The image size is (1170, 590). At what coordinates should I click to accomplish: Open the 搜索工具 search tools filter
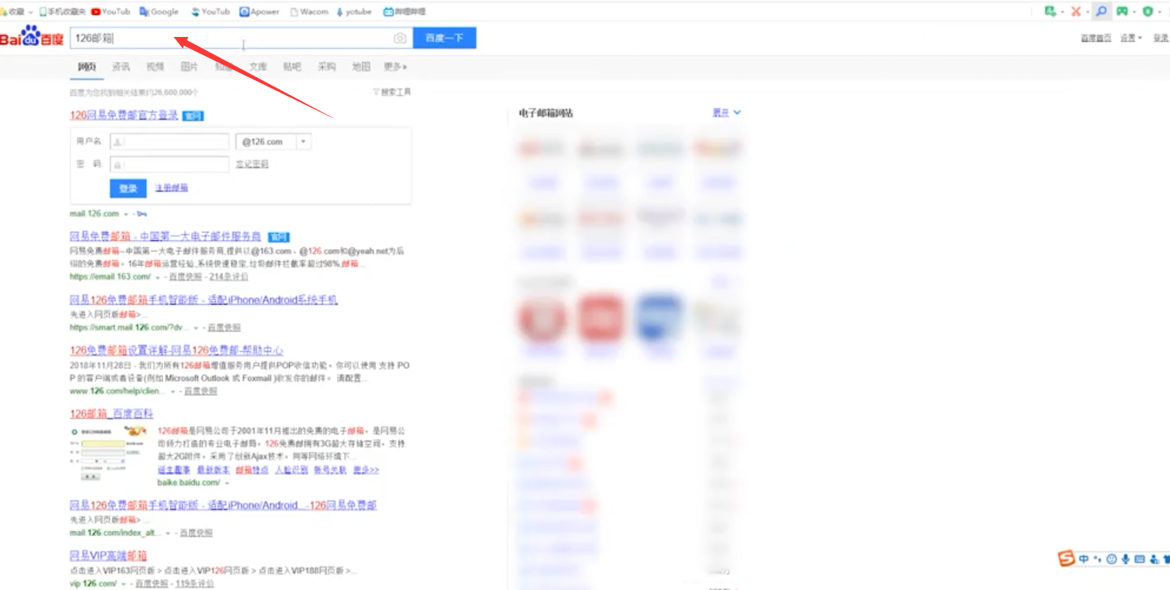coord(392,92)
